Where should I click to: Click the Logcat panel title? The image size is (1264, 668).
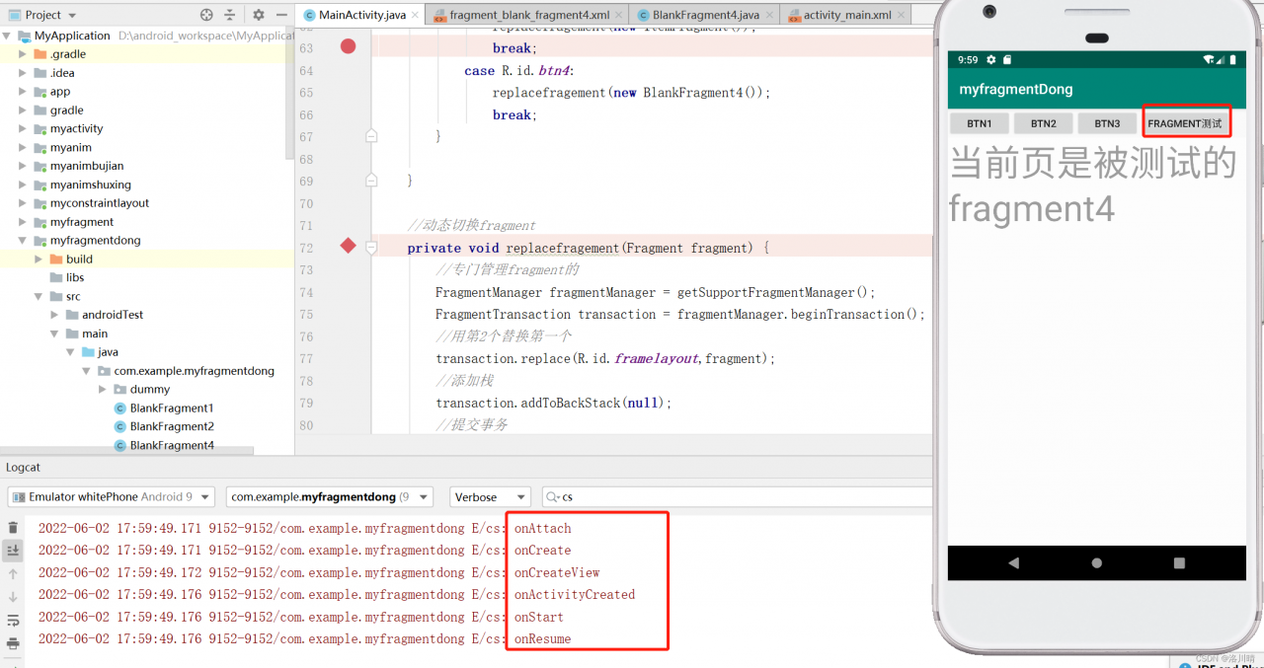(x=24, y=468)
